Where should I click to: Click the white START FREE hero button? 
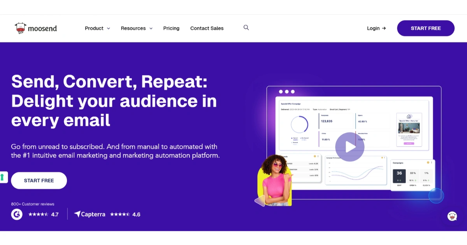pos(39,180)
